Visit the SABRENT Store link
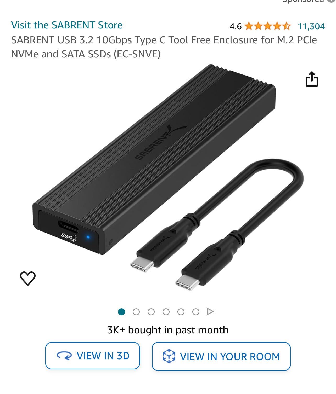The height and width of the screenshot is (394, 336). (x=67, y=25)
